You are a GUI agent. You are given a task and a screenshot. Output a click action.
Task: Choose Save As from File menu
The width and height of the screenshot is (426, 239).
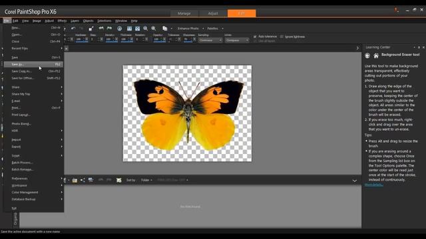[34, 64]
